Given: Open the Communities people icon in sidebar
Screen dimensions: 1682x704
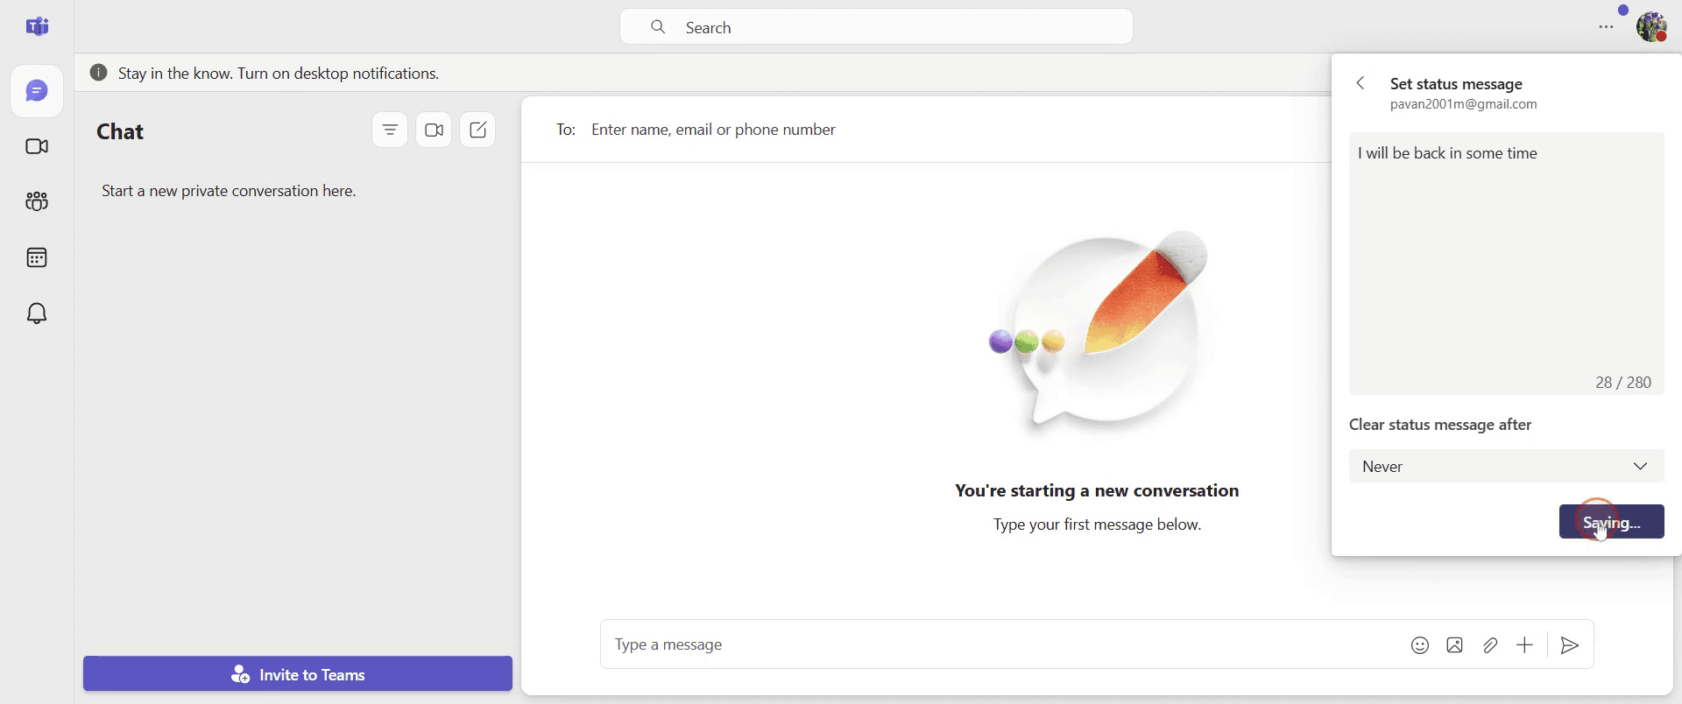Looking at the screenshot, I should (37, 201).
